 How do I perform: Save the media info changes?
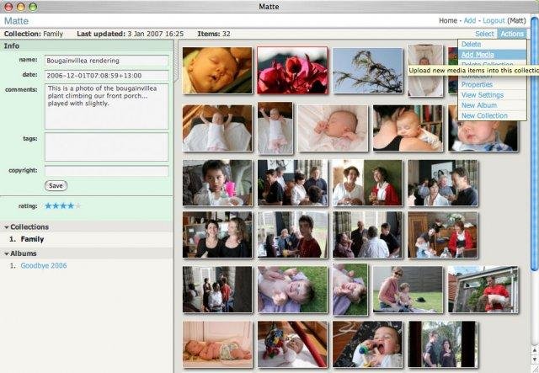pos(56,185)
